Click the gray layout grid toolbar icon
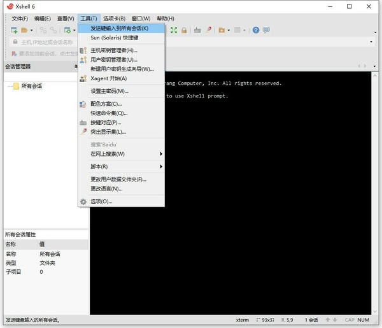The image size is (382, 328). (237, 30)
